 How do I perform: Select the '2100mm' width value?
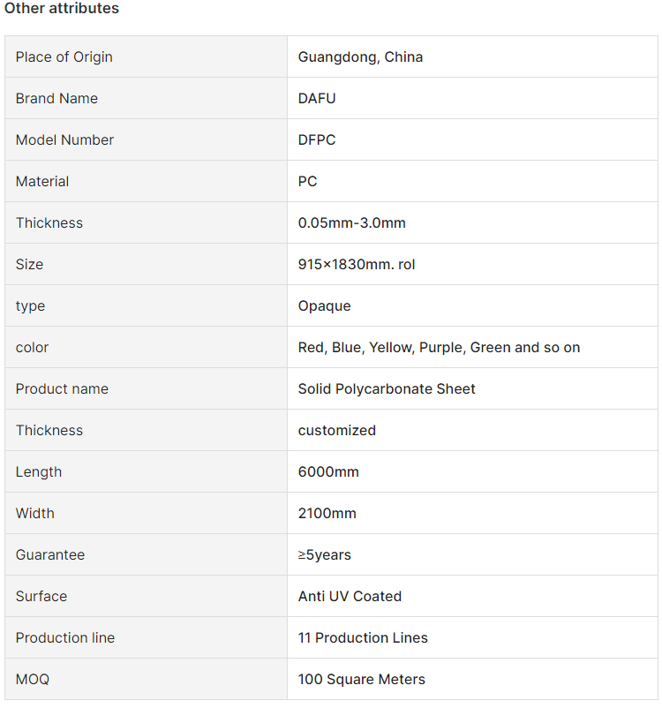pos(327,514)
